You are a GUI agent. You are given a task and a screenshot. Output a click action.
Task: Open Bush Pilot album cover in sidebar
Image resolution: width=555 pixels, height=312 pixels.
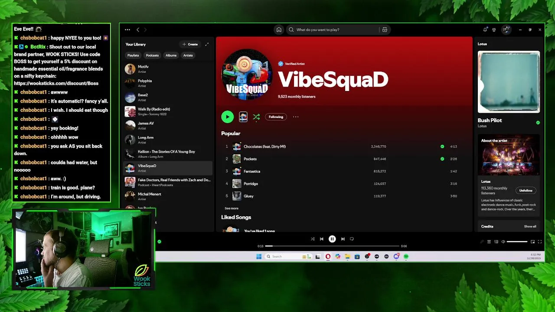(x=509, y=82)
